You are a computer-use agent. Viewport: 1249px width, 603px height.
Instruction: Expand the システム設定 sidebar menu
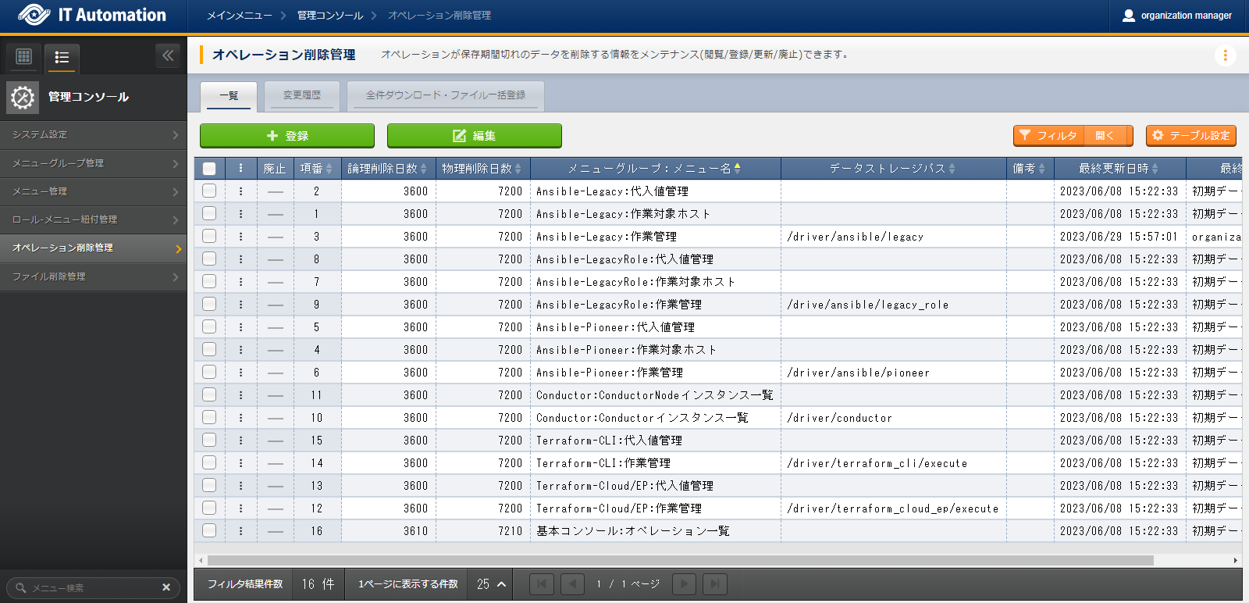click(94, 135)
